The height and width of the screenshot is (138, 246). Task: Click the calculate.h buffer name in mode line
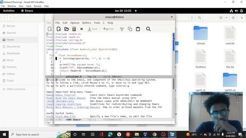(73, 77)
